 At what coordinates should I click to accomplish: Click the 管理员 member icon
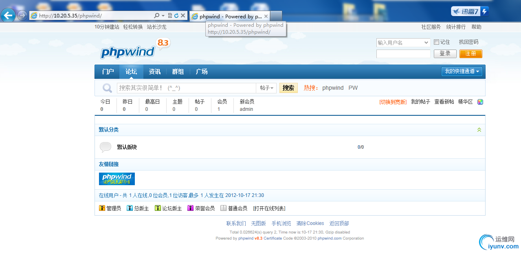point(102,208)
